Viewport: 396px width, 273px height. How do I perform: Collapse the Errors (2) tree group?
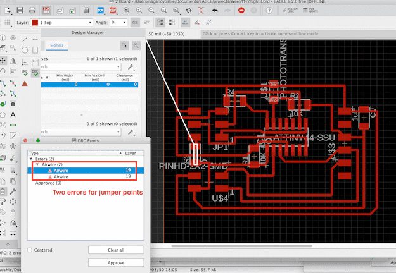[x=30, y=159]
